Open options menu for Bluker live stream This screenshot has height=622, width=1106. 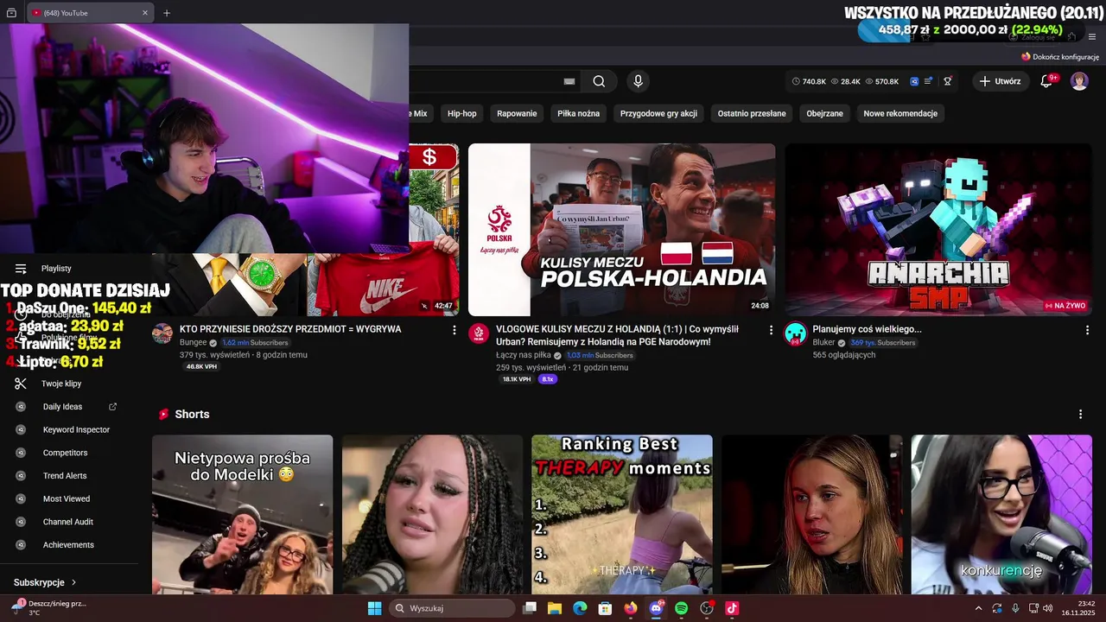[x=1087, y=330]
